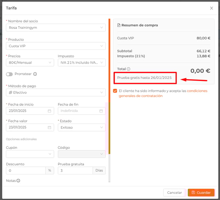Open calendar icon in Fecha valor
This screenshot has width=220, height=200.
point(50,127)
